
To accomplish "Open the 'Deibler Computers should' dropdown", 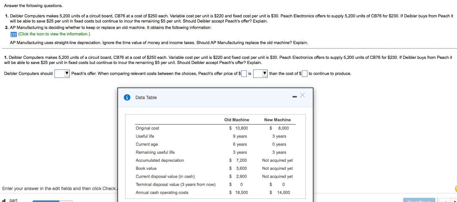I will (62, 74).
